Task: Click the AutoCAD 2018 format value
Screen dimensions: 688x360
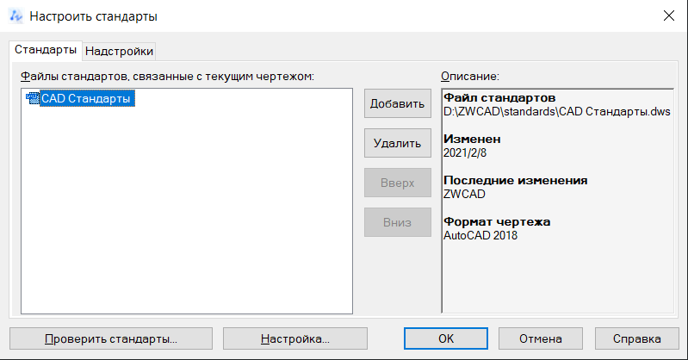Action: pos(480,235)
